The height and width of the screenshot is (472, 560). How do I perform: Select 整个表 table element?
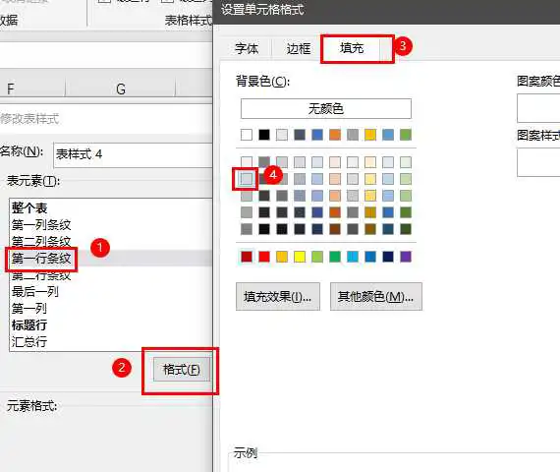(29, 207)
